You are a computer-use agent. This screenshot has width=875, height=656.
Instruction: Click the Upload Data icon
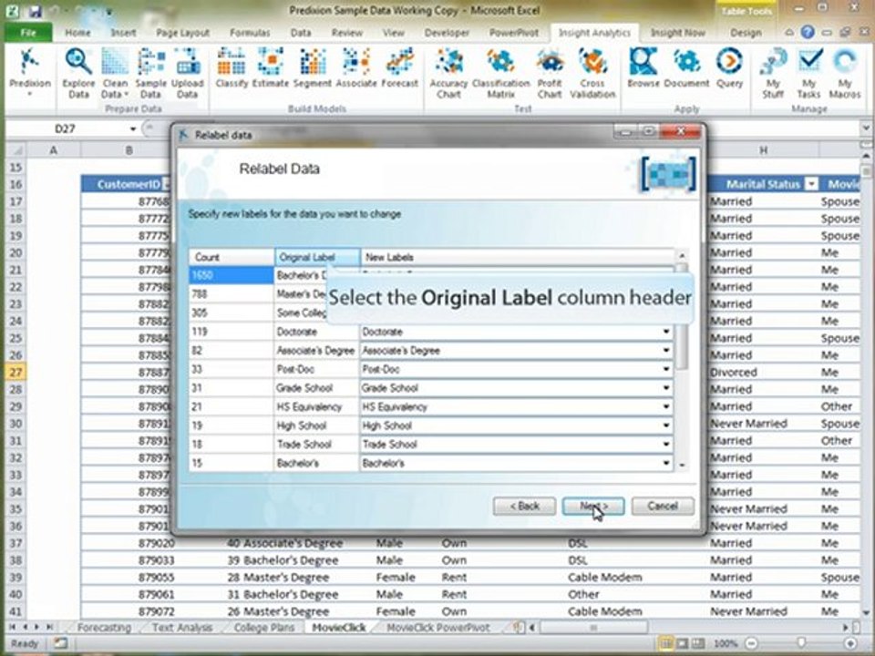pos(187,73)
